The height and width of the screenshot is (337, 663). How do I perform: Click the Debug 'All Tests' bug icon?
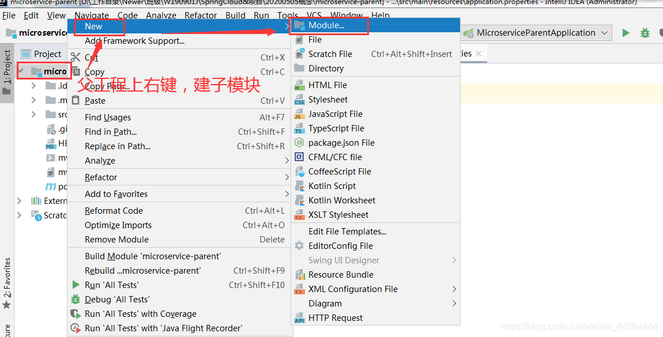click(x=76, y=300)
